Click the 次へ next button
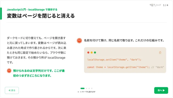This screenshot has height=98, width=173. click(161, 90)
